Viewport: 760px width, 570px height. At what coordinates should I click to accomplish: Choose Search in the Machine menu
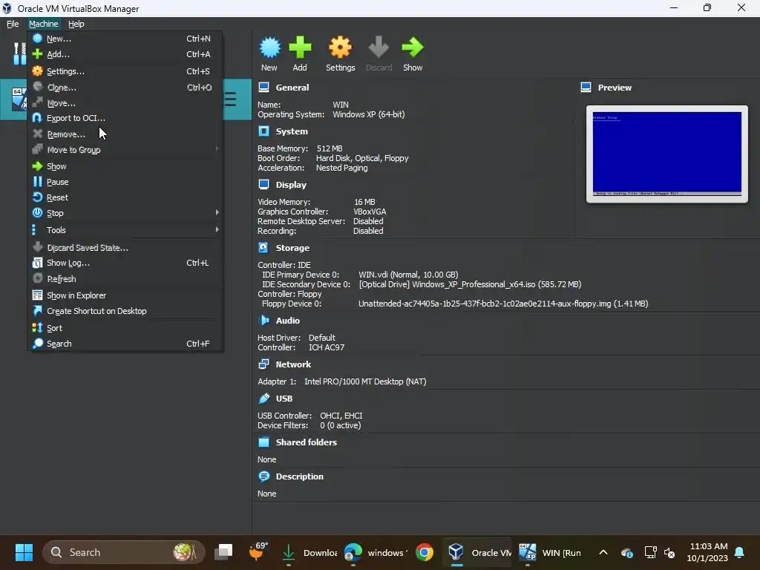[125, 344]
